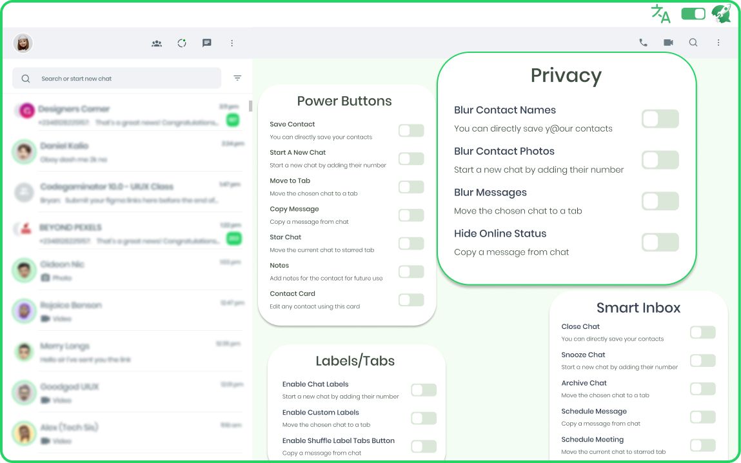Screen dimensions: 741x463
Task: Open the profile avatar picture
Action: coord(23,43)
